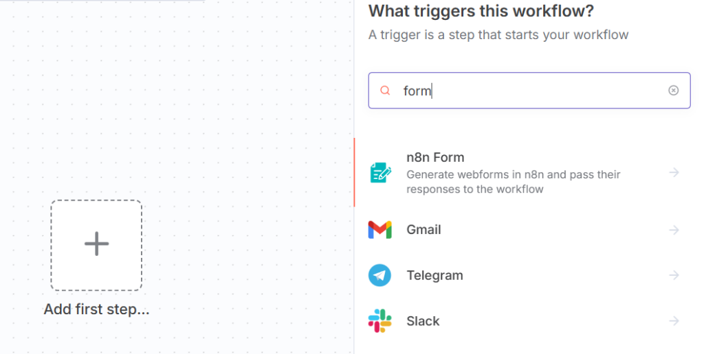This screenshot has width=704, height=354.
Task: Select Slack from the trigger list
Action: tap(423, 321)
